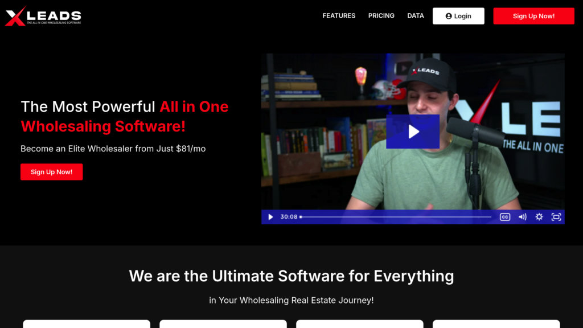Go to the PRICING page
Image resolution: width=583 pixels, height=328 pixels.
point(381,16)
